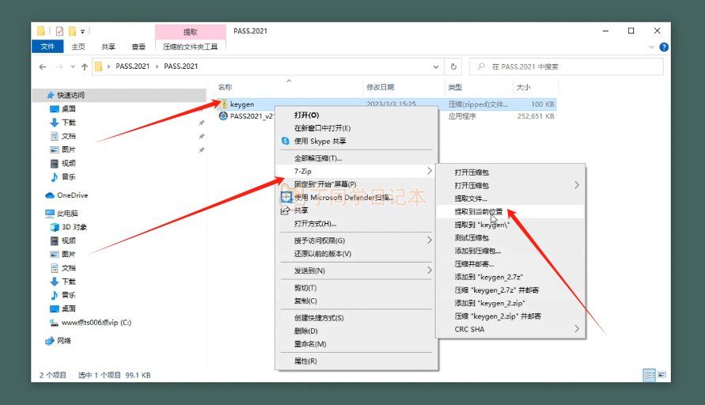Click 删除(D) in context menu
The image size is (705, 405).
356,331
